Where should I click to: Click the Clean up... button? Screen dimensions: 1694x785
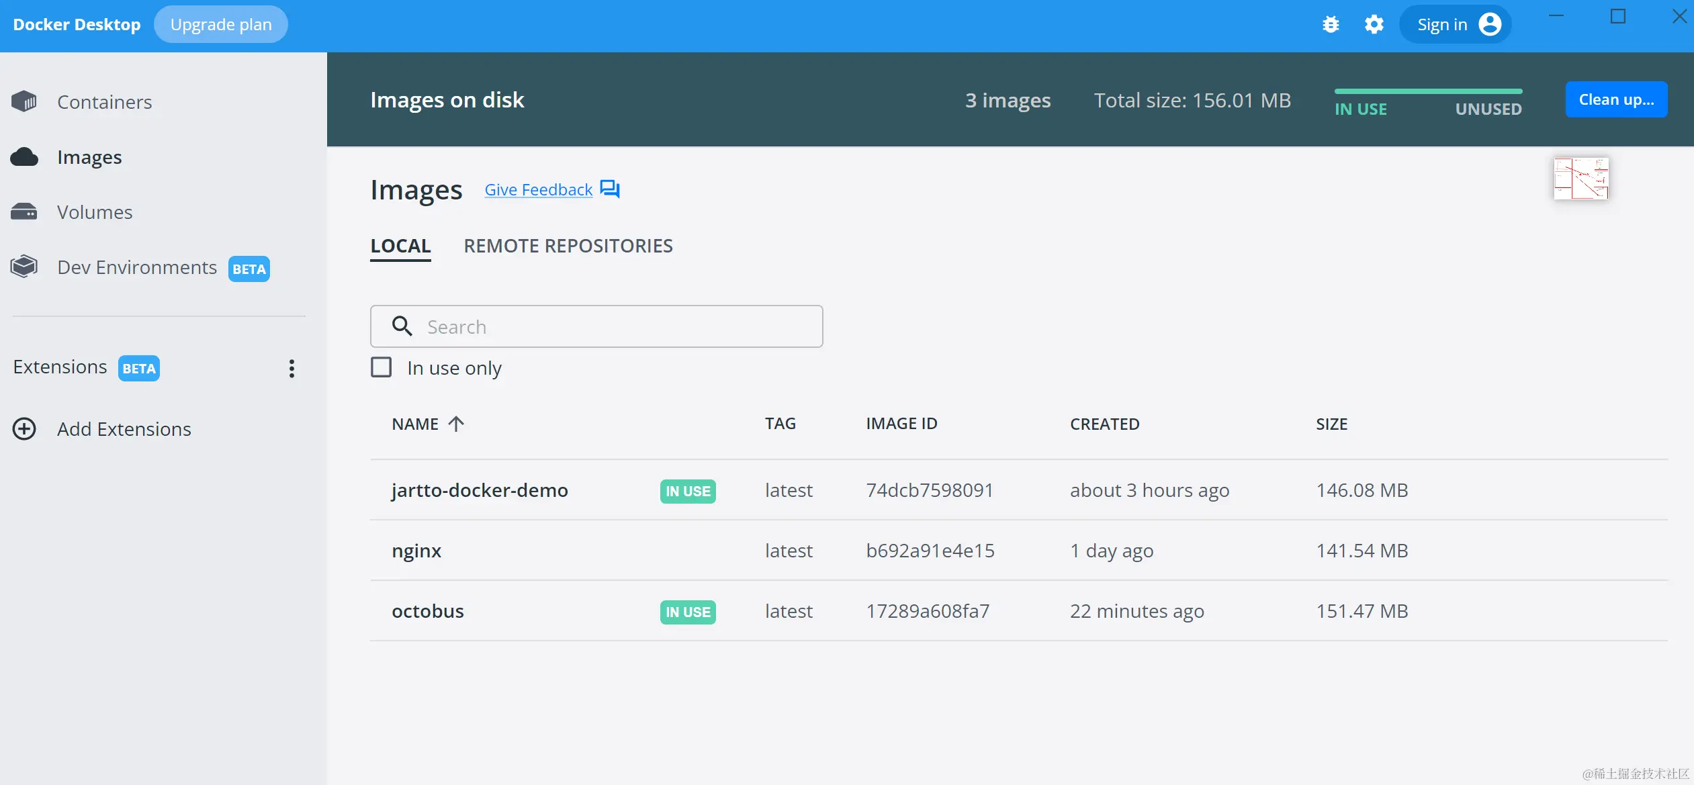click(1616, 99)
